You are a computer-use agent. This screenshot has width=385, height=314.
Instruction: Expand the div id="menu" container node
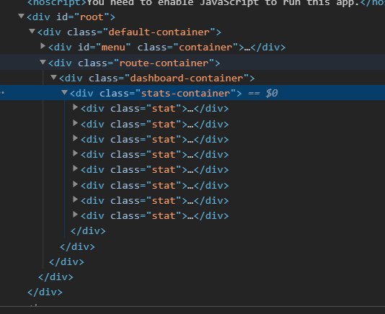[43, 46]
